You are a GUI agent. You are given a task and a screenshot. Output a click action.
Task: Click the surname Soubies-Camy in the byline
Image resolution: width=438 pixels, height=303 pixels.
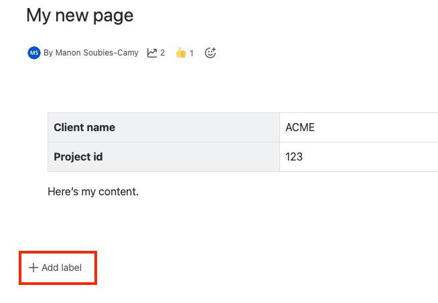pyautogui.click(x=111, y=53)
